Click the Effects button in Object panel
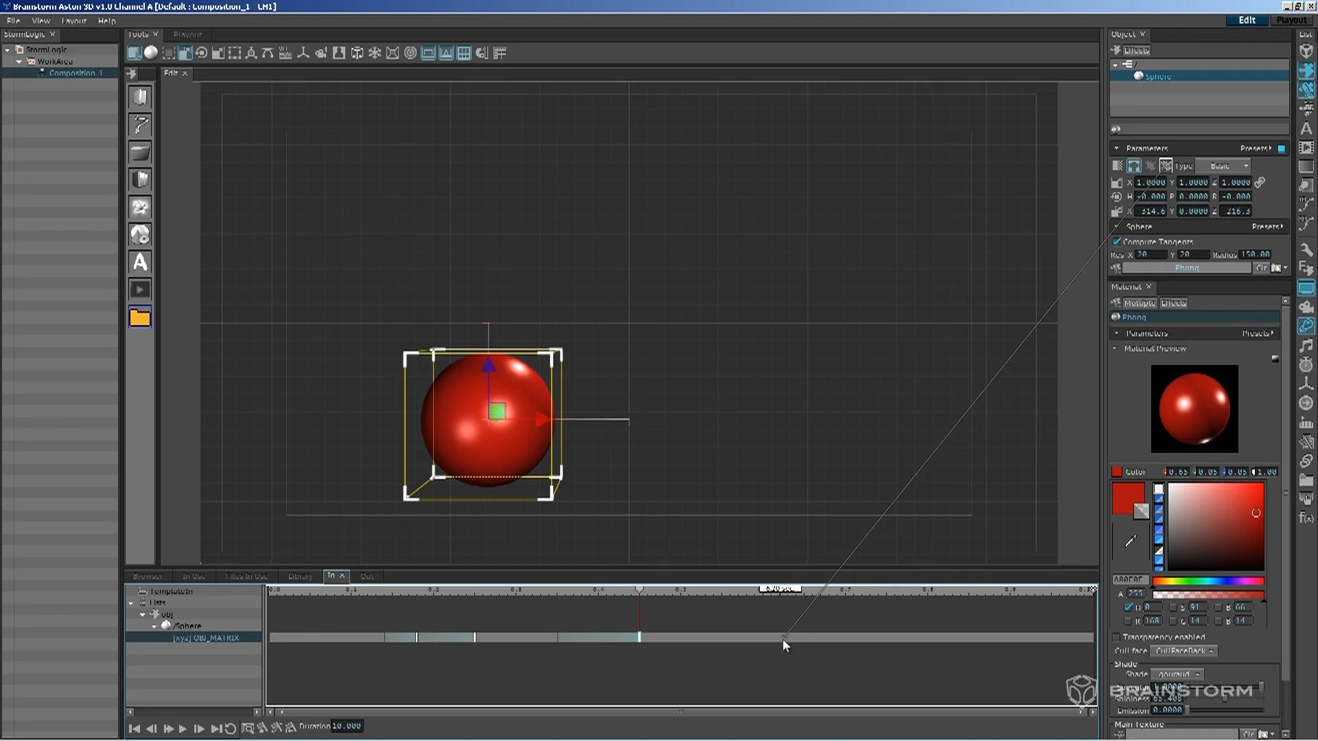The width and height of the screenshot is (1318, 741). 1136,50
